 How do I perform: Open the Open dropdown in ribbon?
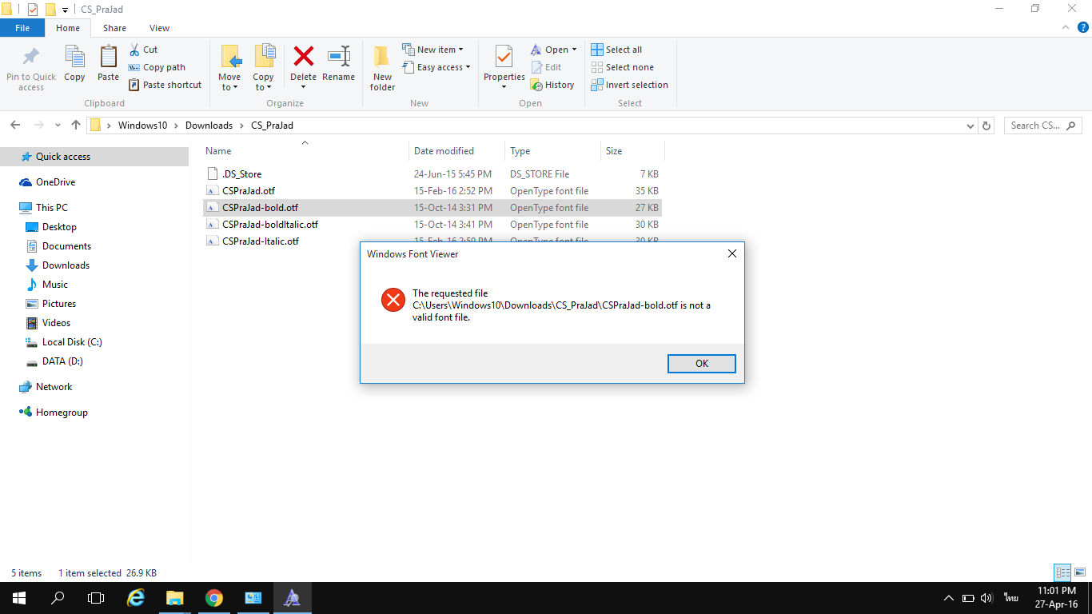553,50
